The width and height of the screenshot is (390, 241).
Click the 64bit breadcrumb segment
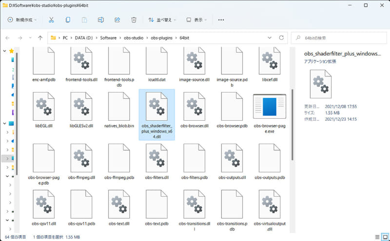pyautogui.click(x=184, y=38)
